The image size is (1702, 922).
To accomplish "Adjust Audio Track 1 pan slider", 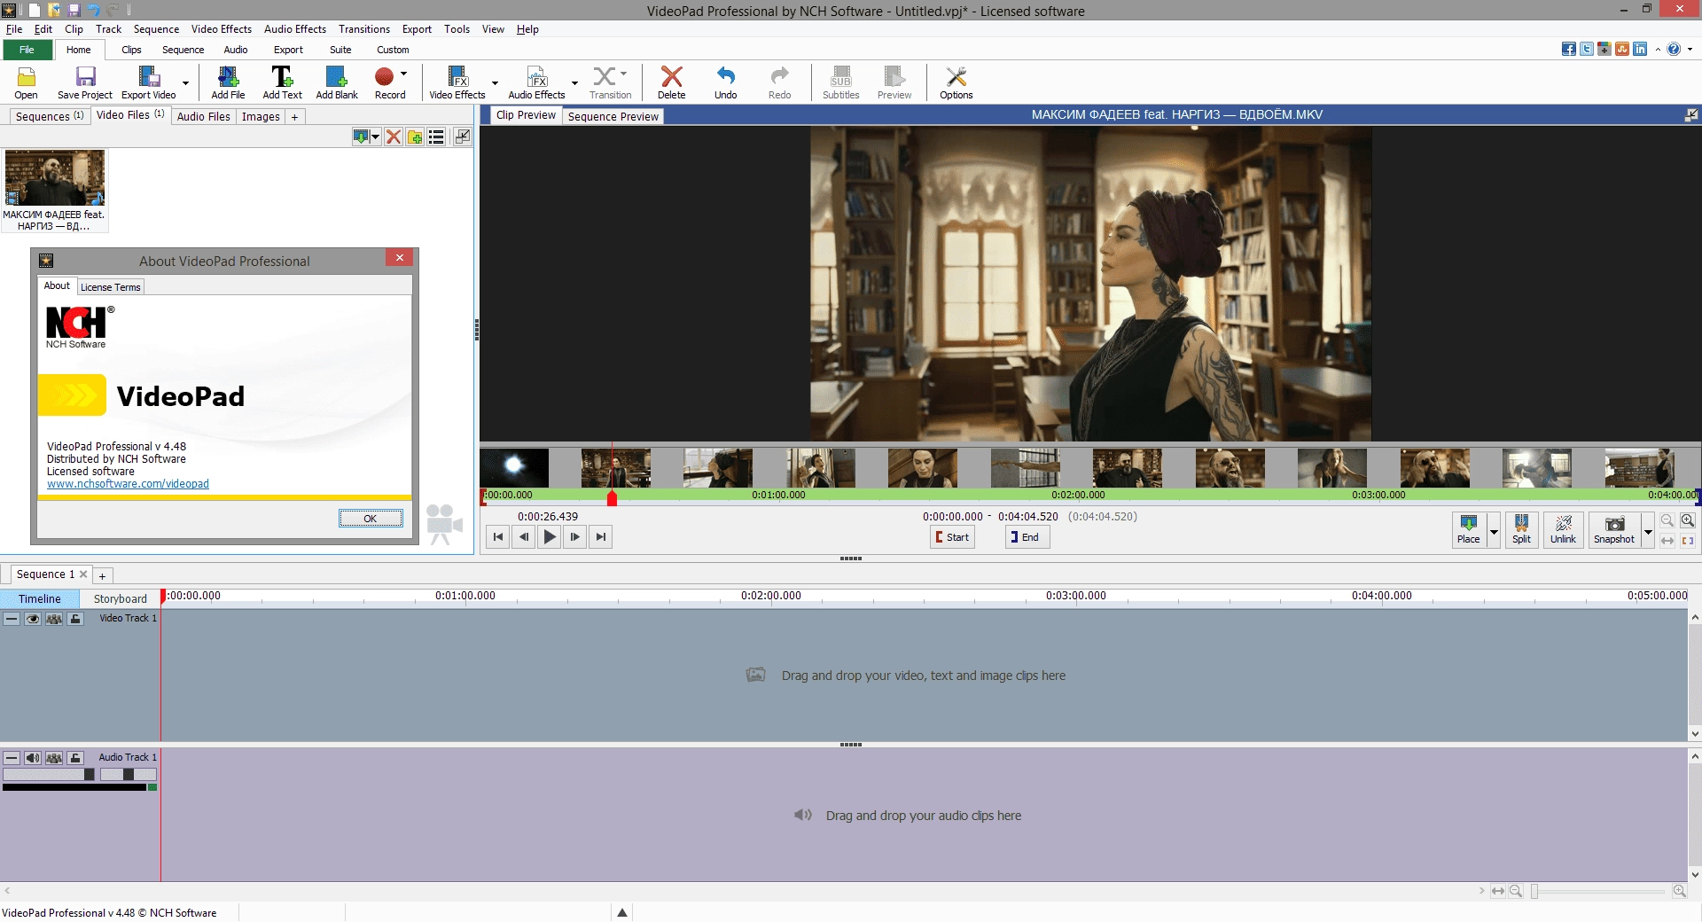I will click(129, 775).
